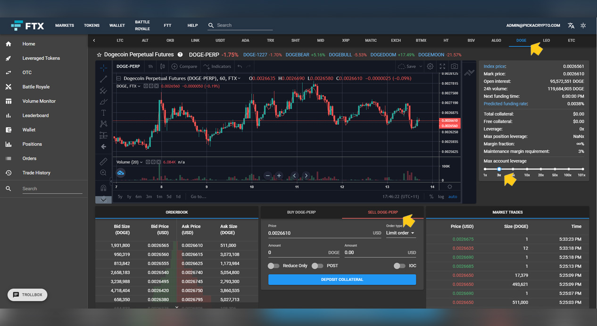597x326 pixels.
Task: Click Predicted funding rate link
Action: click(506, 104)
